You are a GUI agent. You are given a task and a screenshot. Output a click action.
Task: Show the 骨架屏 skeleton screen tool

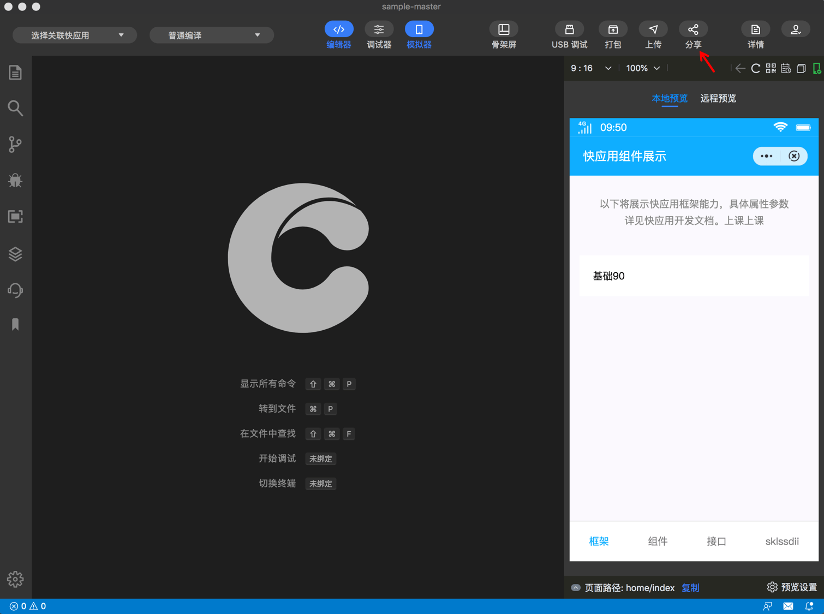[503, 34]
